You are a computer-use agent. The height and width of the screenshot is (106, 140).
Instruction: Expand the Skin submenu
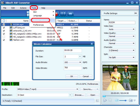42,12
